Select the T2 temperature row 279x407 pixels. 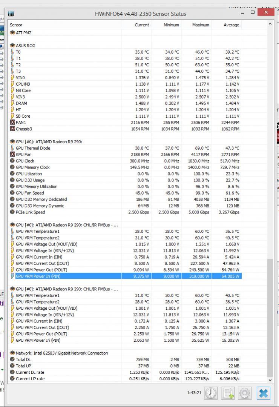coord(125,65)
